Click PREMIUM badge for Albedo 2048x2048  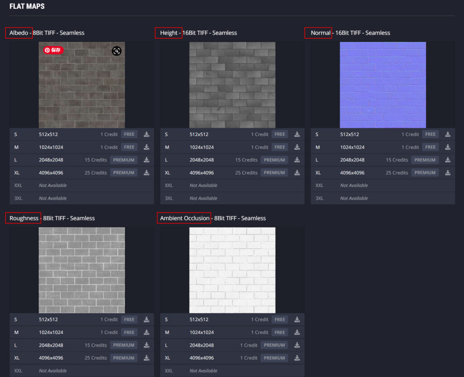pos(124,160)
